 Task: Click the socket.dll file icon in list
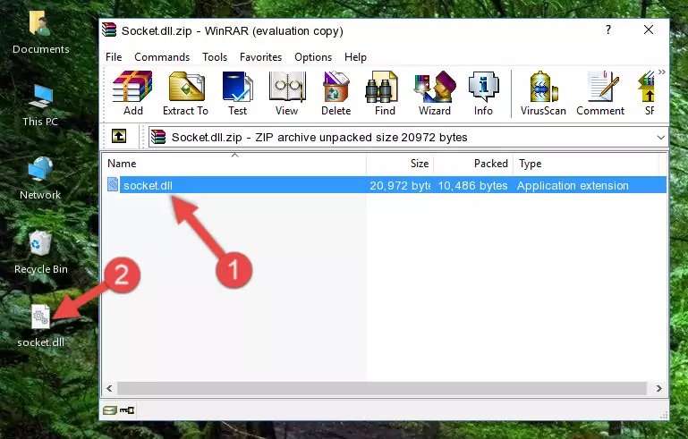coord(113,185)
